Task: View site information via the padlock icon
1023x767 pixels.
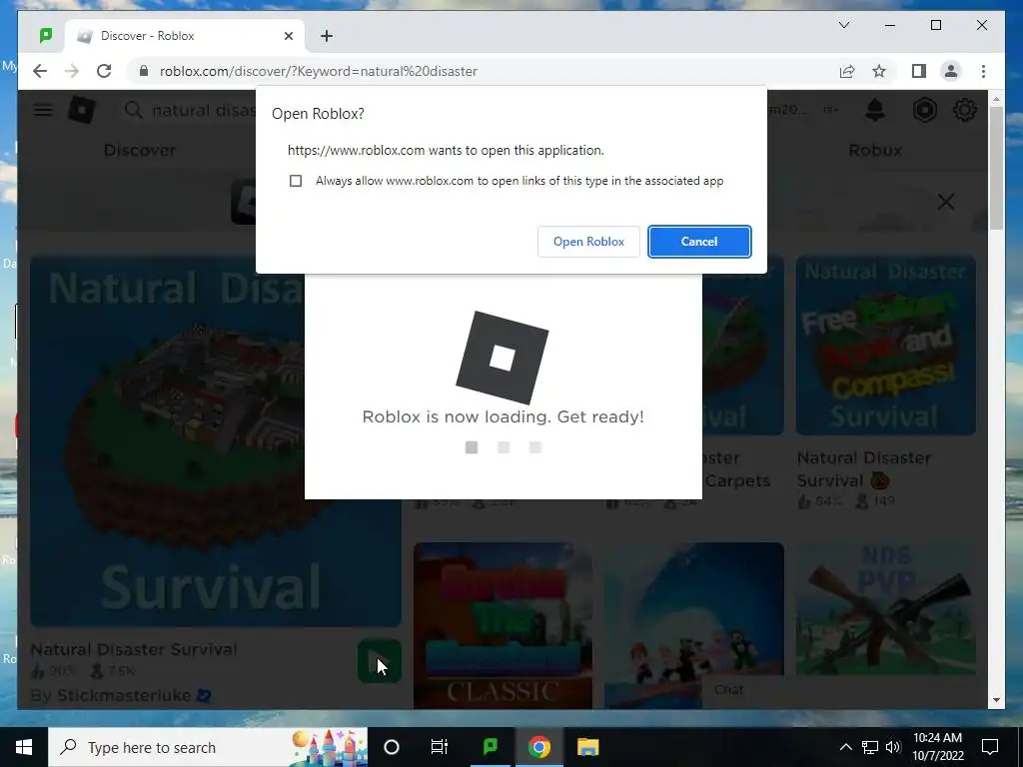Action: tap(144, 71)
